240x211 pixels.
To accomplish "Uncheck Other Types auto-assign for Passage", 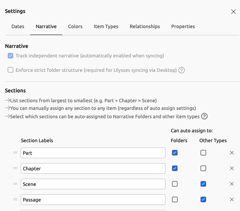I will click(x=203, y=200).
